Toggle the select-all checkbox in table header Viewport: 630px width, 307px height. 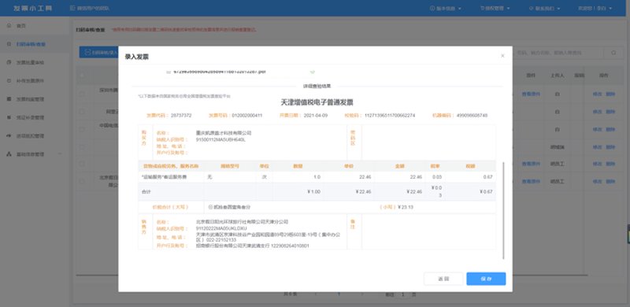pos(82,76)
